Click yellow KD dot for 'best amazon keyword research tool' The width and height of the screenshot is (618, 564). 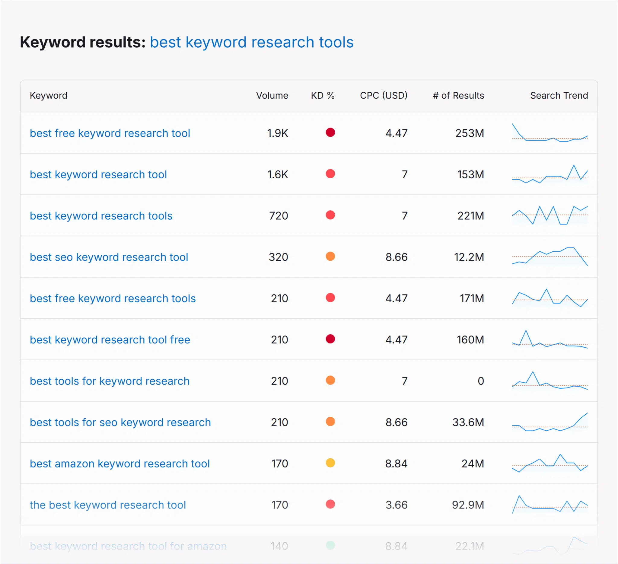[x=330, y=463]
